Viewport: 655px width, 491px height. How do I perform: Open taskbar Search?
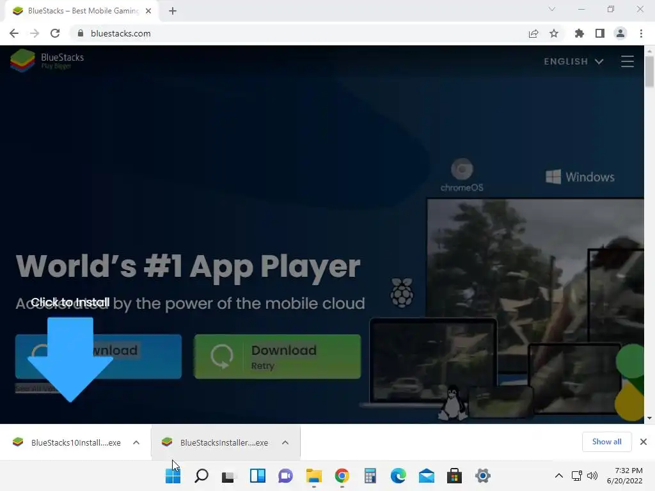201,476
